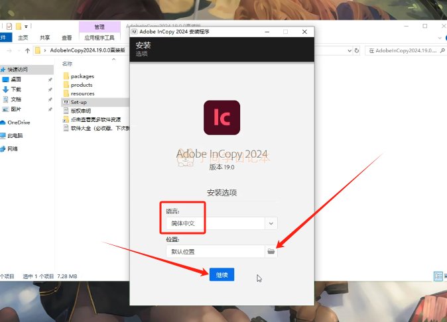
Task: Close the InCopy installer window
Action: [x=304, y=32]
